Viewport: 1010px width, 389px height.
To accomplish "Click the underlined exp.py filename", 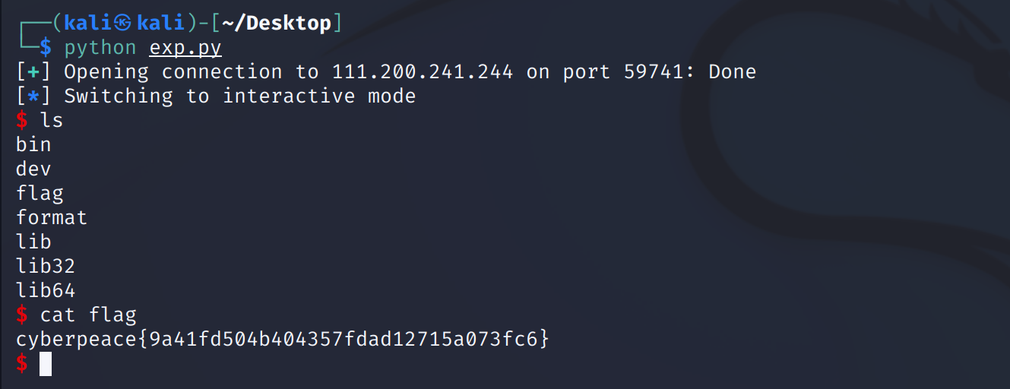I will 185,48.
